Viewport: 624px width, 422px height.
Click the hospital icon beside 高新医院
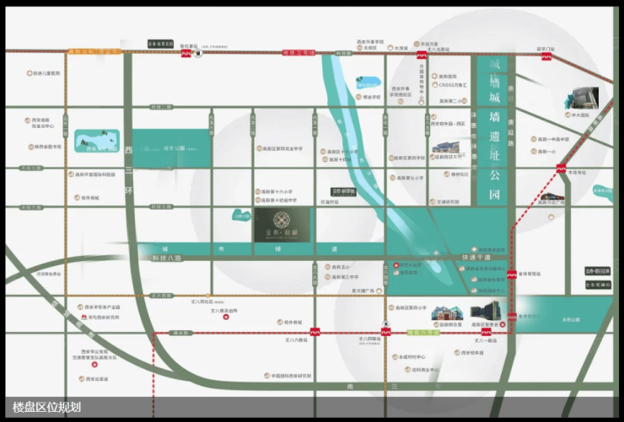tap(434, 76)
